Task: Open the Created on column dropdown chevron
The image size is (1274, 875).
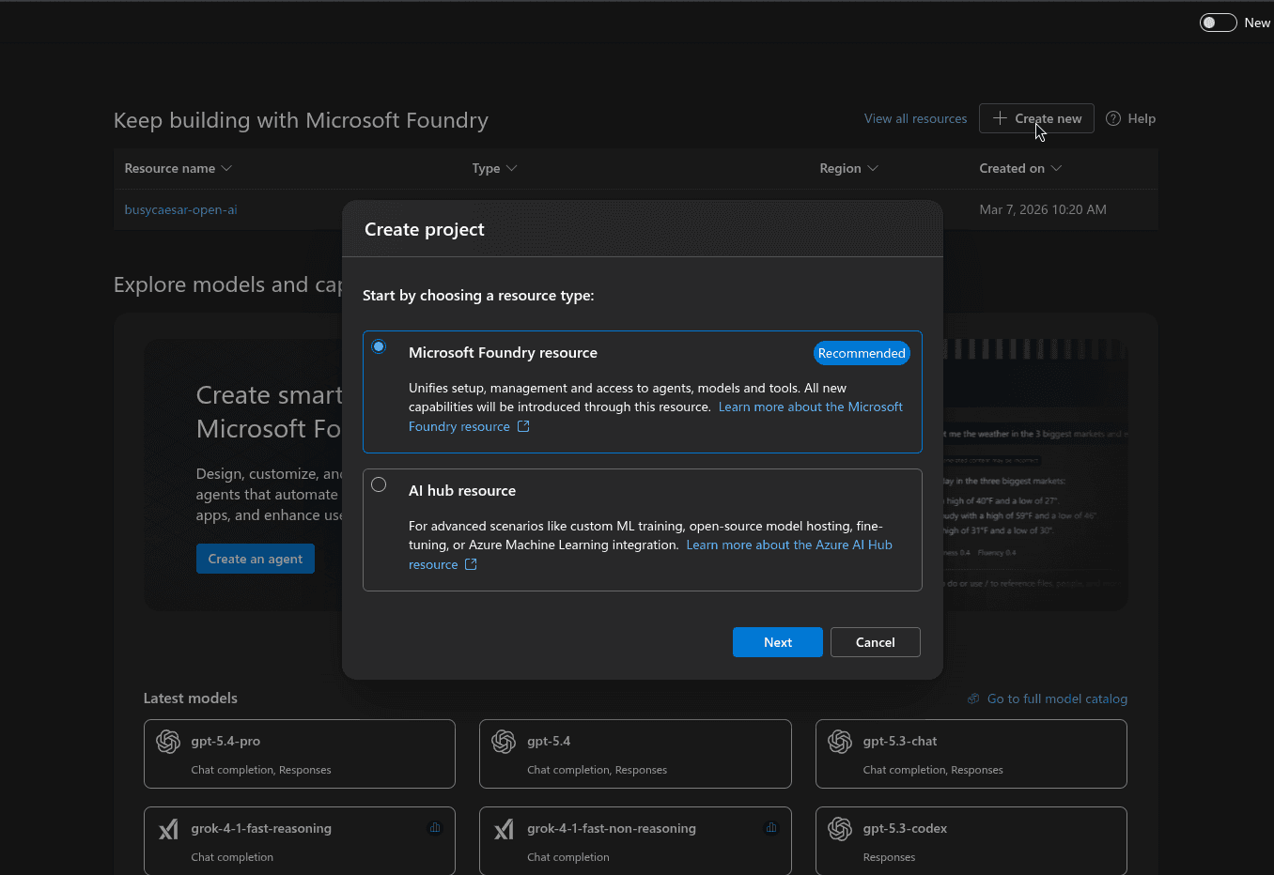Action: (1056, 168)
